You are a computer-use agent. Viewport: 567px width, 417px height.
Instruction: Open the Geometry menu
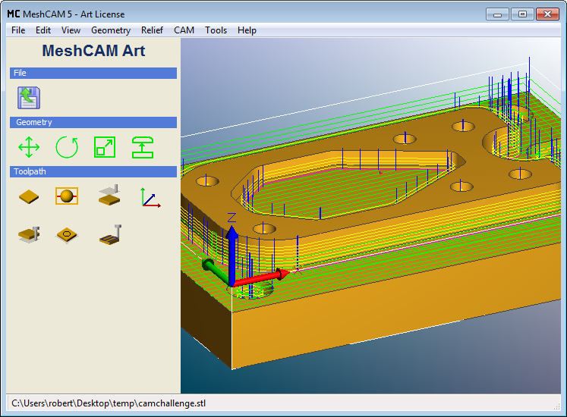coord(111,30)
